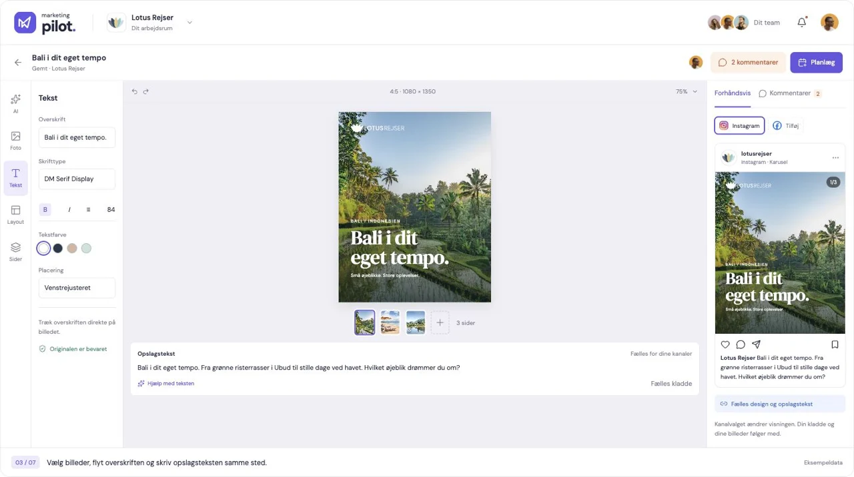Select the Instagram channel

[x=739, y=125]
